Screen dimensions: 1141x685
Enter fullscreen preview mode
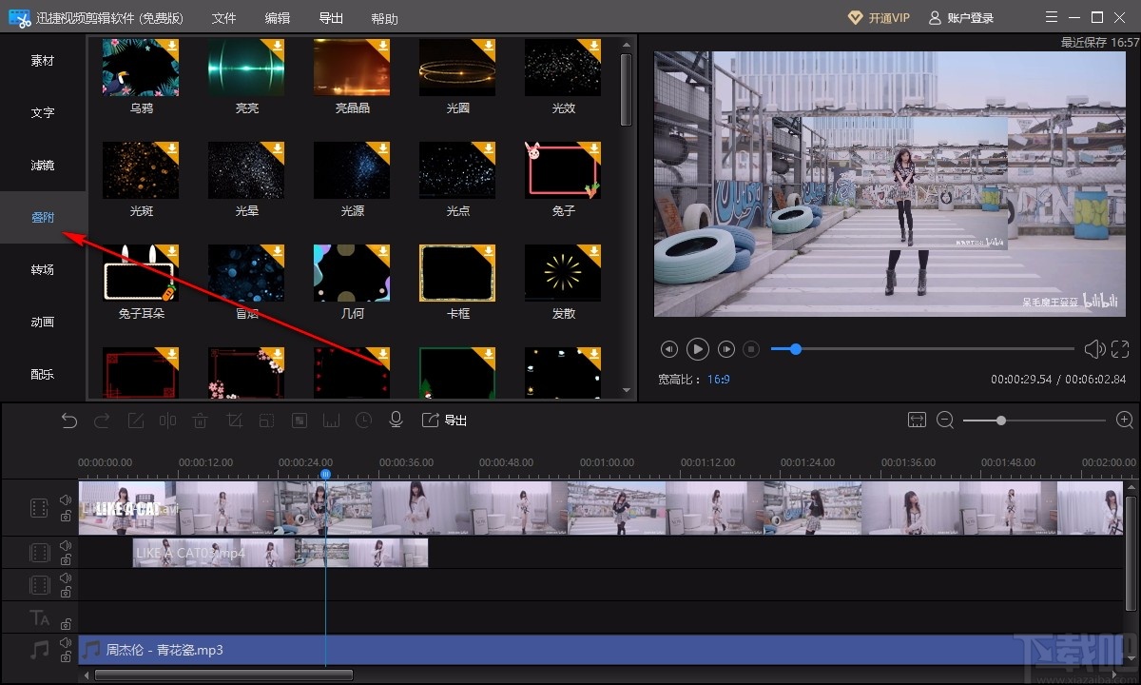point(1119,349)
